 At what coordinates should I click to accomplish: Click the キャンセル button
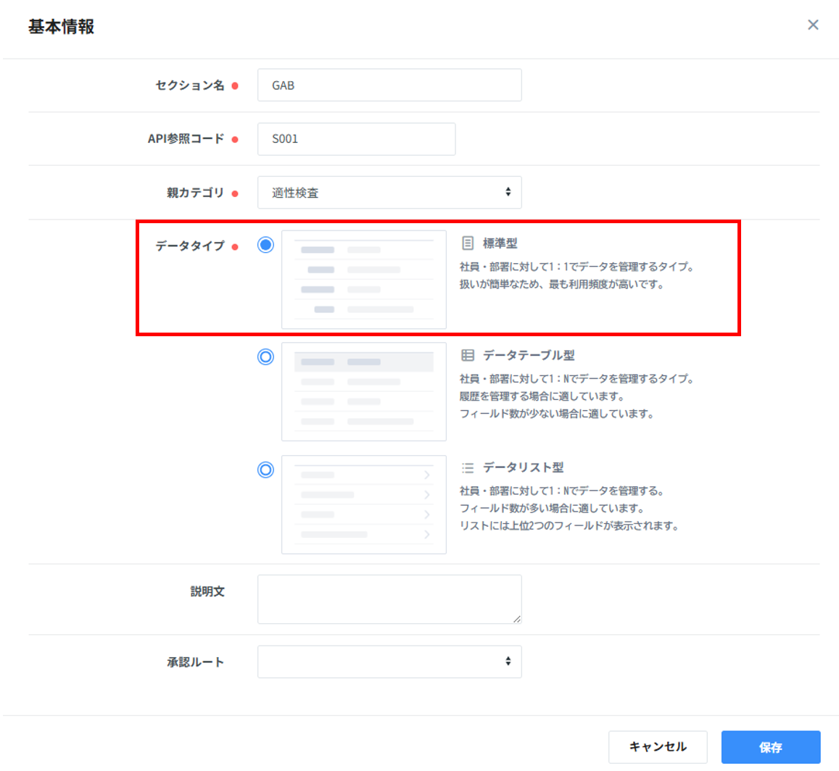[x=658, y=747]
